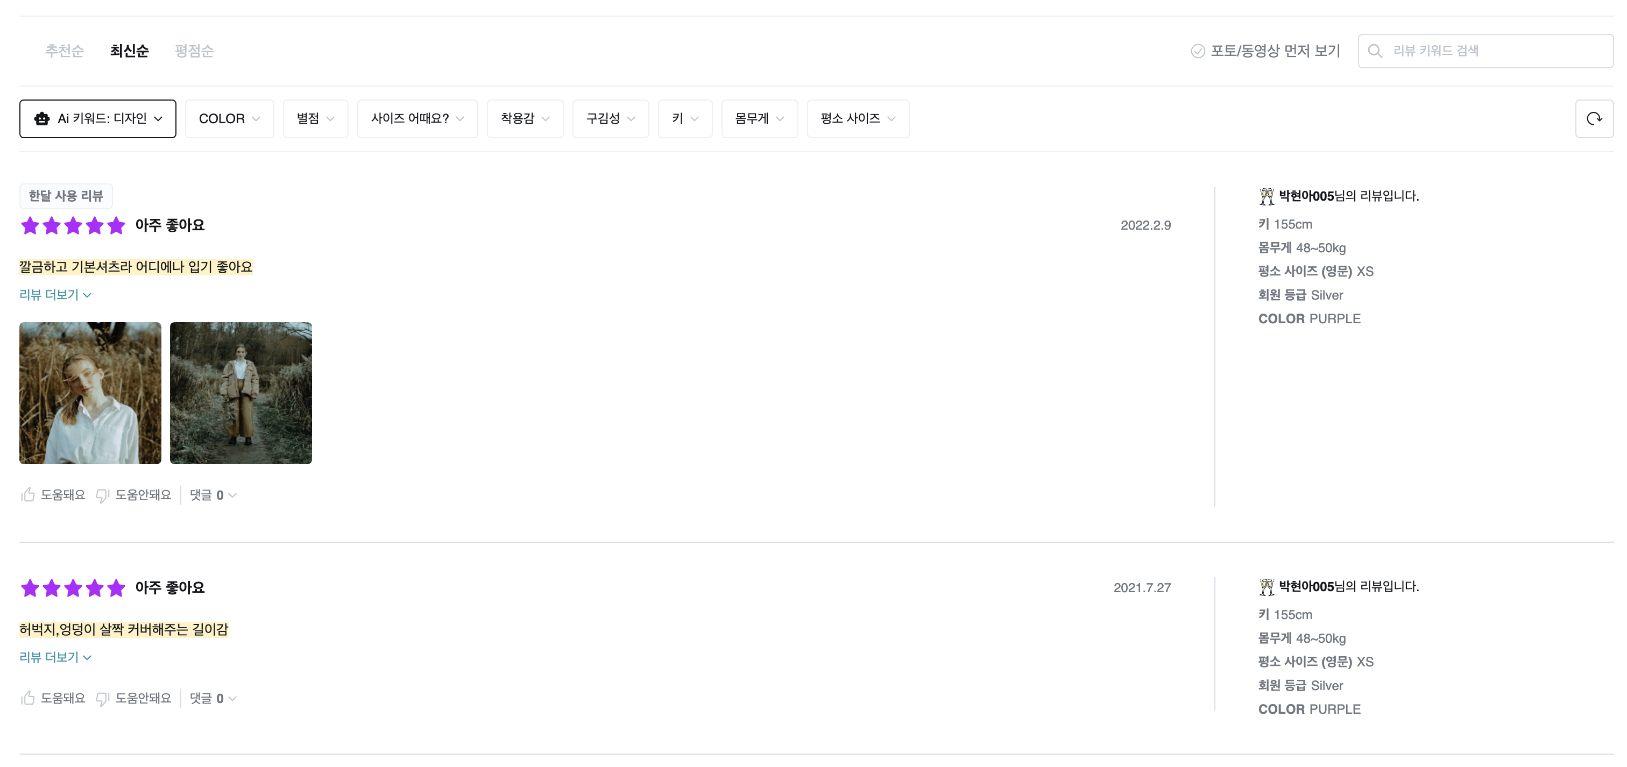Open the 별점 rating filter dropdown
Viewport: 1627px width, 767px height.
(315, 118)
